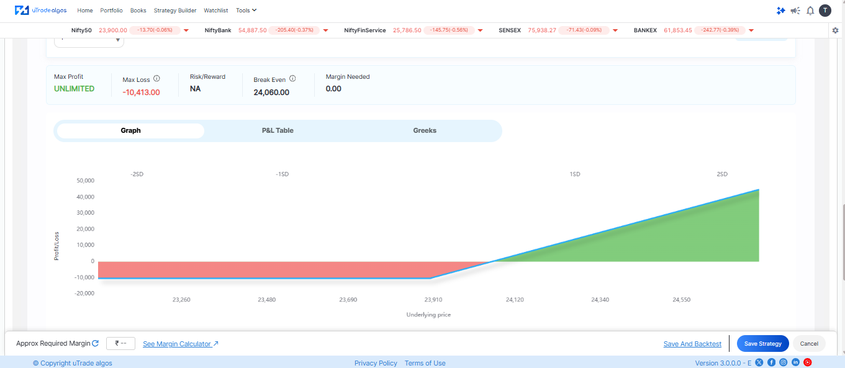
Task: Go to Home
Action: click(x=85, y=11)
